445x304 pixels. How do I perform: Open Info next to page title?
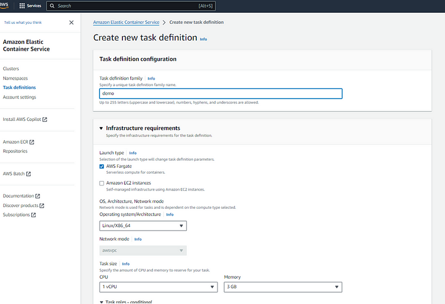[x=203, y=39]
